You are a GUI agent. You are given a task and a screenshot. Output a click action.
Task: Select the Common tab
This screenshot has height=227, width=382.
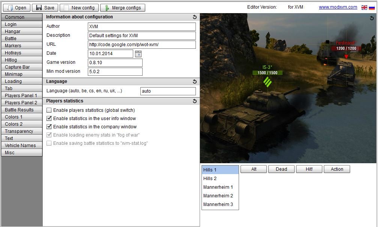point(22,17)
